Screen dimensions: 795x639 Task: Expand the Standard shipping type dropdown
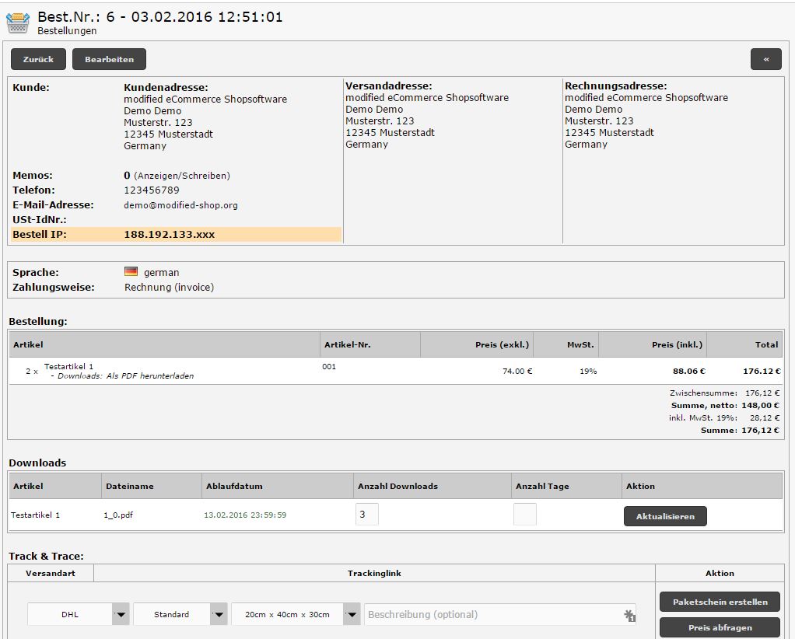point(180,614)
